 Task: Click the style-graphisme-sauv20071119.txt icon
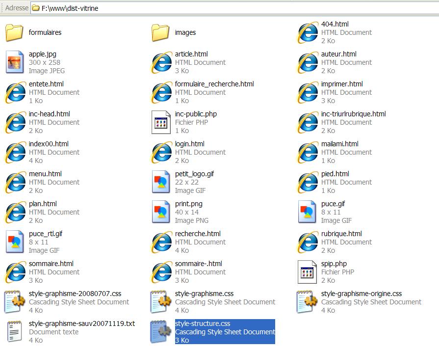point(15,332)
